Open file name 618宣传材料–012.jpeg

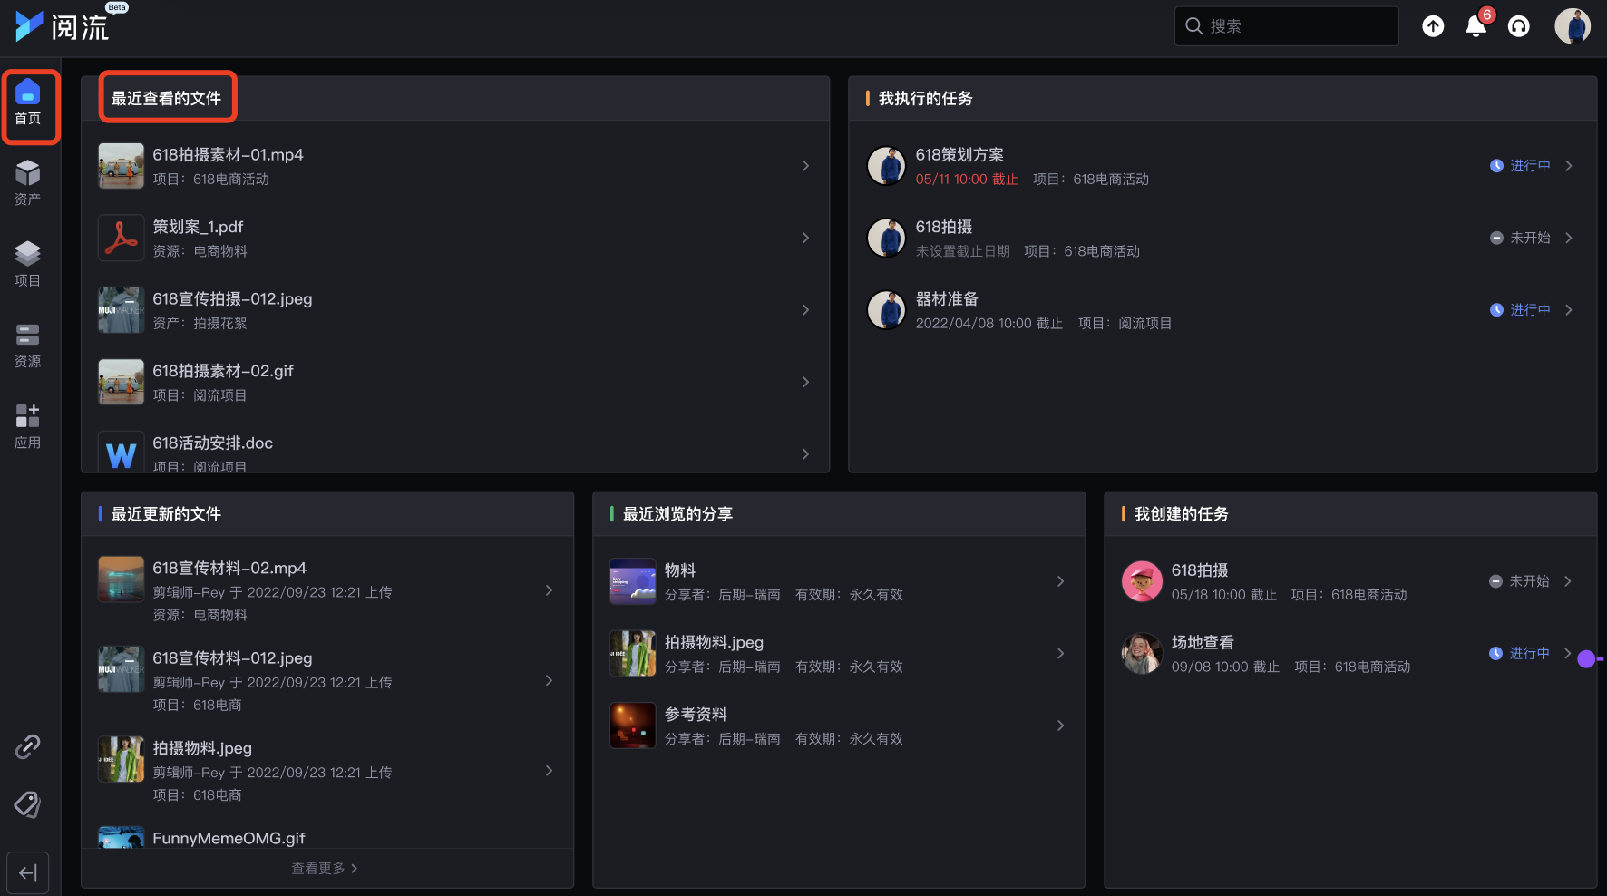point(232,658)
